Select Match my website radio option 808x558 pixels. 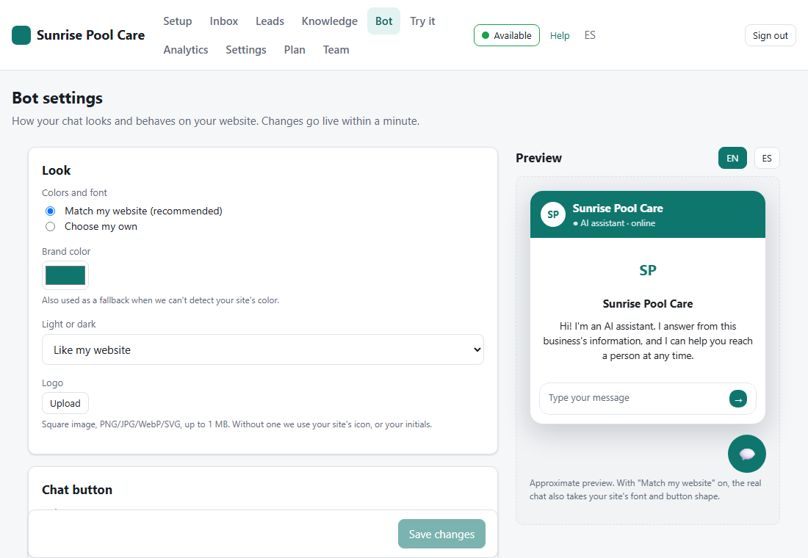coord(50,211)
